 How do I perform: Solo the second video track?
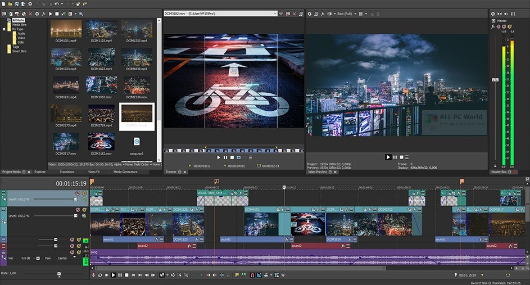[x=84, y=210]
